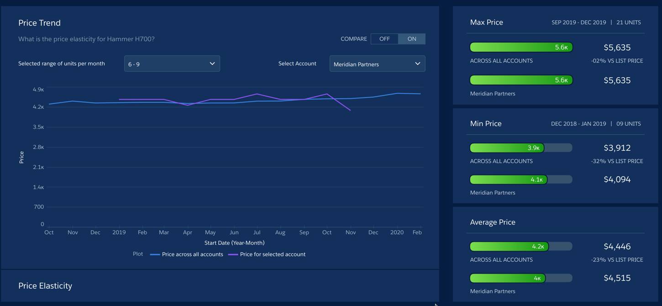662x306 pixels.
Task: Click the purple legend swatch for selected account
Action: [233, 254]
